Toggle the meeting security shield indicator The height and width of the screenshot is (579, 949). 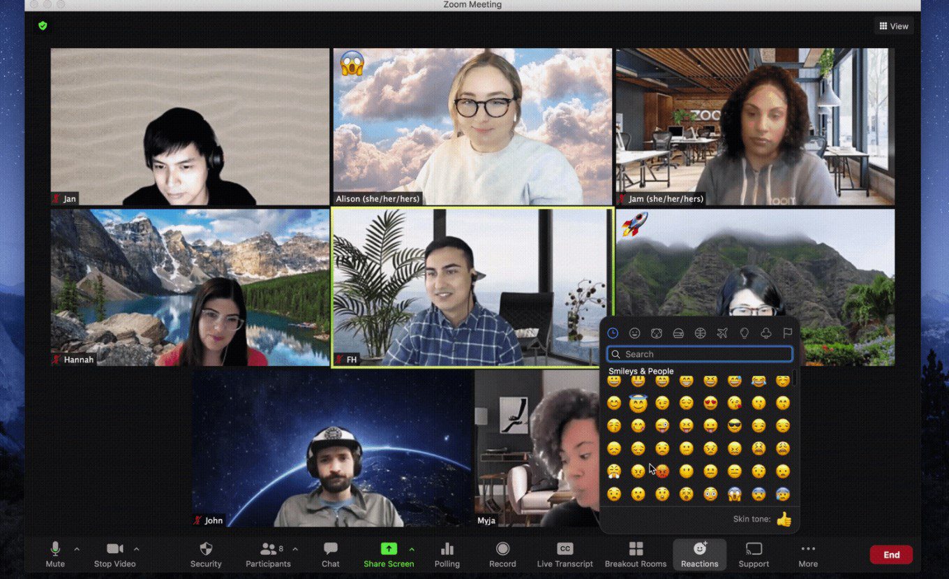[42, 26]
